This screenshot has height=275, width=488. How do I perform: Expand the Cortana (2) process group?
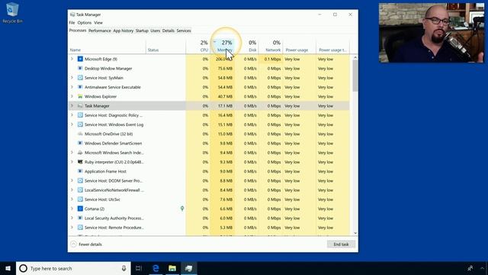click(72, 209)
